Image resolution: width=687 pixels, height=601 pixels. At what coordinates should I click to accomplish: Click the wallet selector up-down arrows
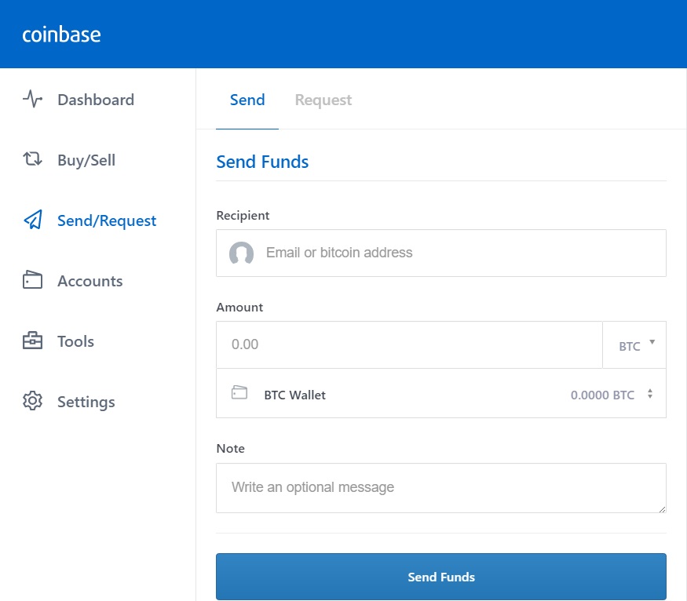pyautogui.click(x=650, y=394)
